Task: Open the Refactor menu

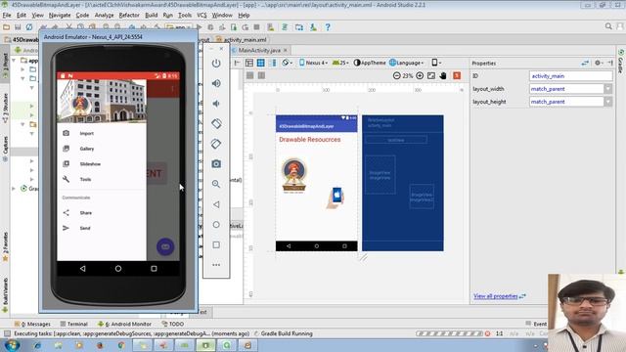Action: point(129,16)
